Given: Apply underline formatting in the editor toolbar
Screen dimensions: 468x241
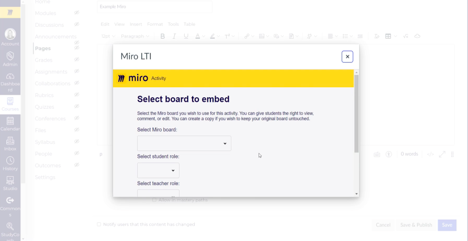Looking at the screenshot, I should [186, 37].
